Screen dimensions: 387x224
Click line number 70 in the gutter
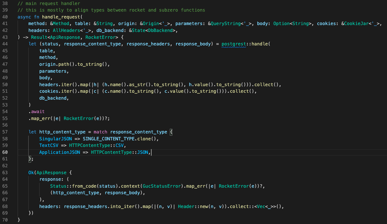tap(5, 220)
